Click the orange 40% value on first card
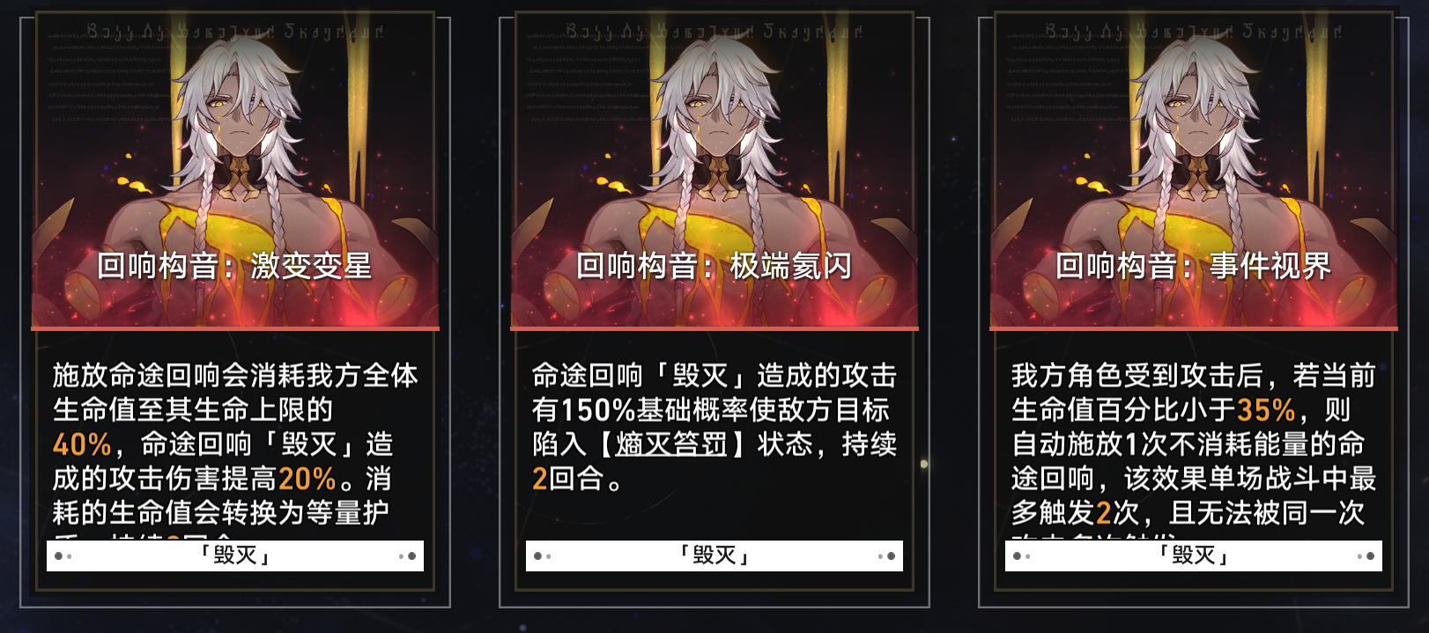Screen dimensions: 1429x633 click(82, 444)
